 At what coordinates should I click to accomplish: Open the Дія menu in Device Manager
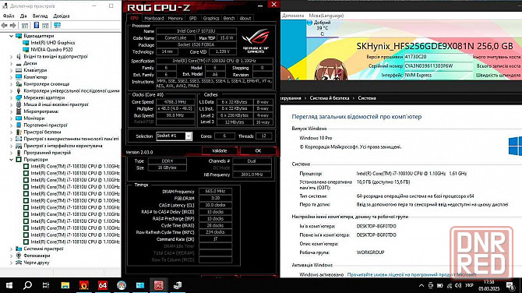pyautogui.click(x=23, y=16)
